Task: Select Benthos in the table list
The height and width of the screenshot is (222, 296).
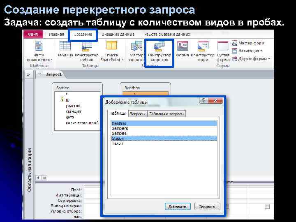Action: pos(164,123)
